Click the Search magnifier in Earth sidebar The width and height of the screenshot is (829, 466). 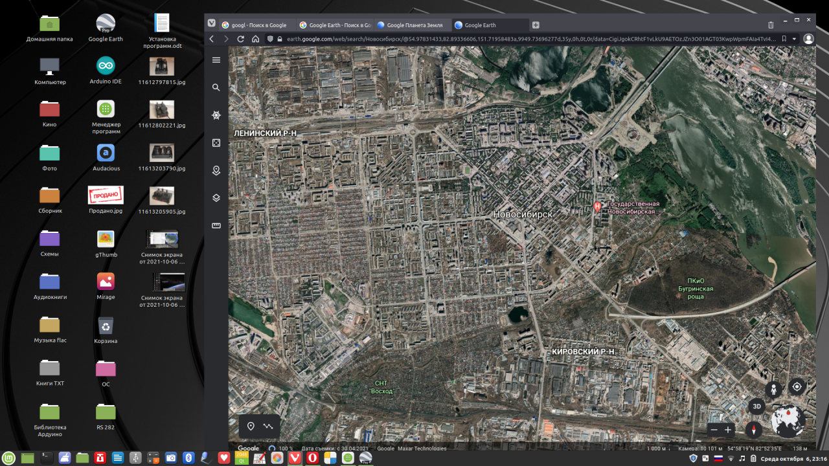tap(216, 87)
